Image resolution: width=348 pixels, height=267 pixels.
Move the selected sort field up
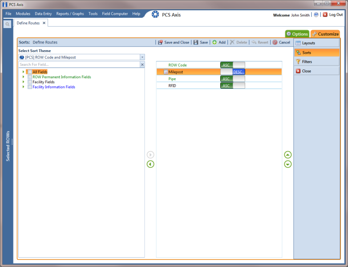click(288, 155)
